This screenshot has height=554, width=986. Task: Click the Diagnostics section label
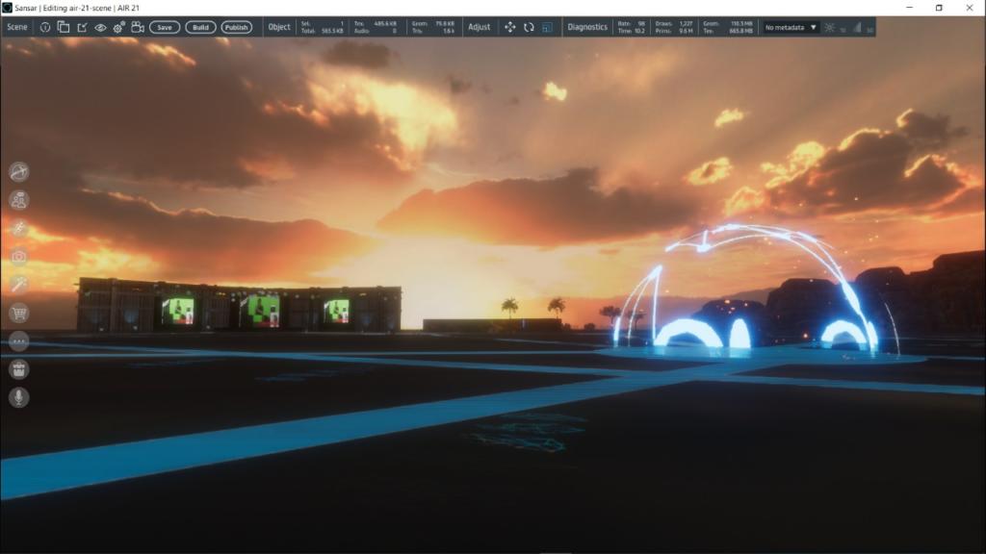pyautogui.click(x=587, y=27)
